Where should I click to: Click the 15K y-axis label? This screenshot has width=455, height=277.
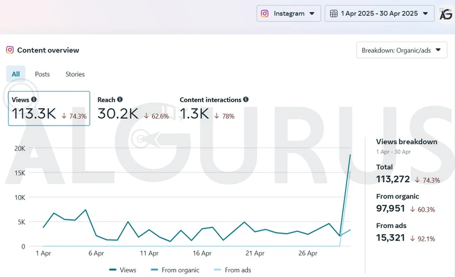(20, 173)
